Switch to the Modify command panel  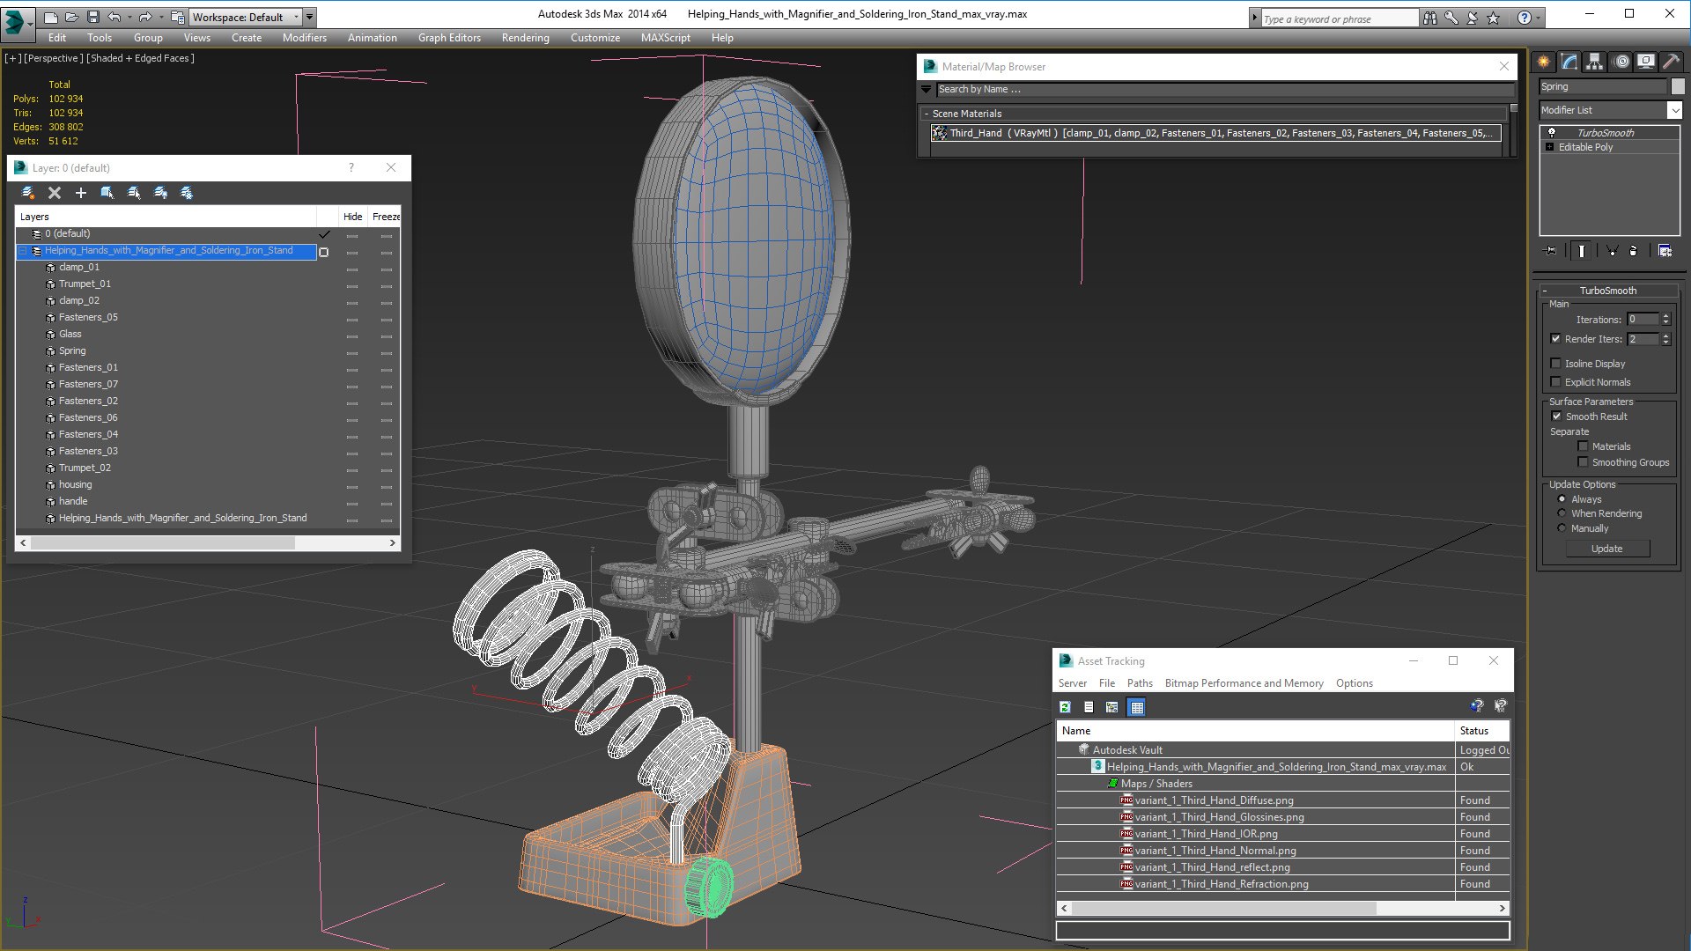1569,62
